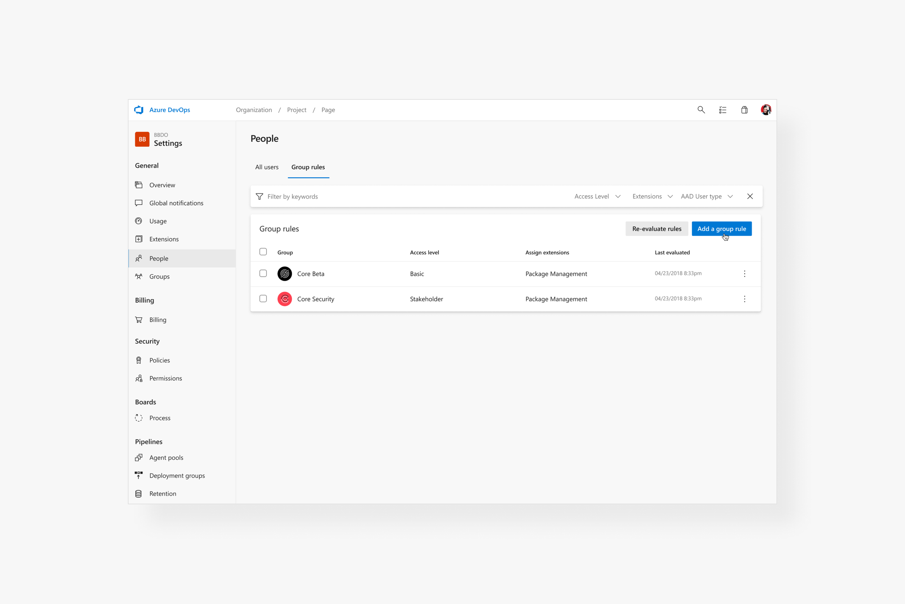Click the Core Beta group avatar

click(x=285, y=274)
